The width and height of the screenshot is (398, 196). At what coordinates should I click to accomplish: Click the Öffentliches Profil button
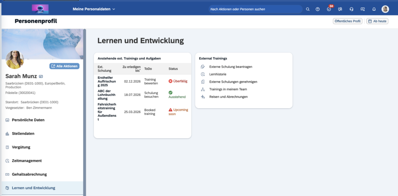click(x=347, y=21)
